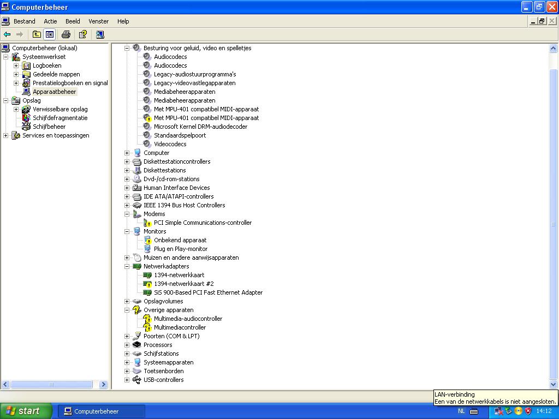Click the Scan for hardware changes icon
Image resolution: width=559 pixels, height=419 pixels.
pos(100,34)
